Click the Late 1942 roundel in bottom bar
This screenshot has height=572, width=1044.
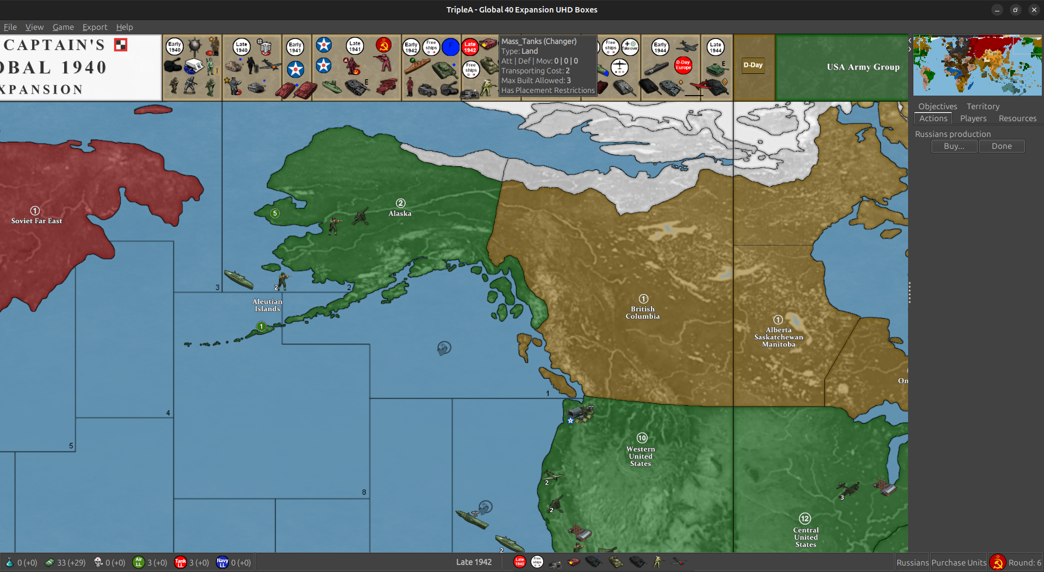click(x=519, y=562)
